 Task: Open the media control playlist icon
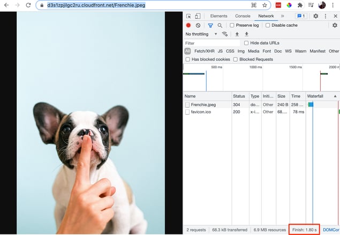pos(311,5)
